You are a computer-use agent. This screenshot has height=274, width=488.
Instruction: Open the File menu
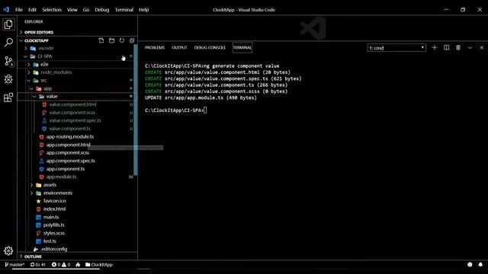click(x=19, y=10)
